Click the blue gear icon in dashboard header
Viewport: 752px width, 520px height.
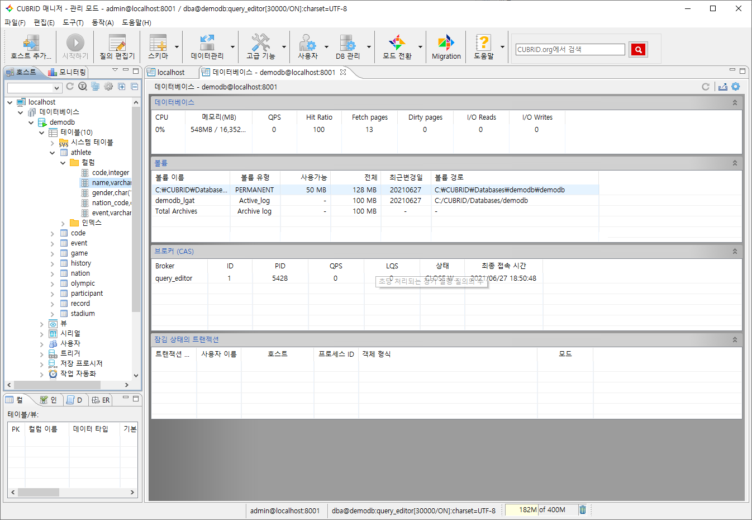(x=736, y=87)
